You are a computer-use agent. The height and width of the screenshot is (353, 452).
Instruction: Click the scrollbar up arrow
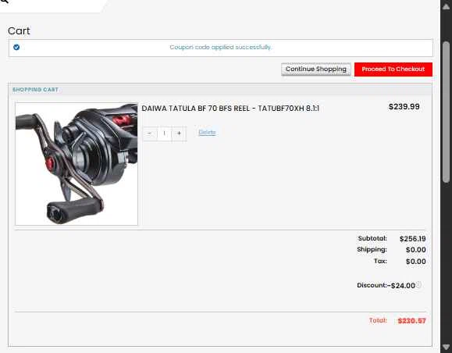446,6
